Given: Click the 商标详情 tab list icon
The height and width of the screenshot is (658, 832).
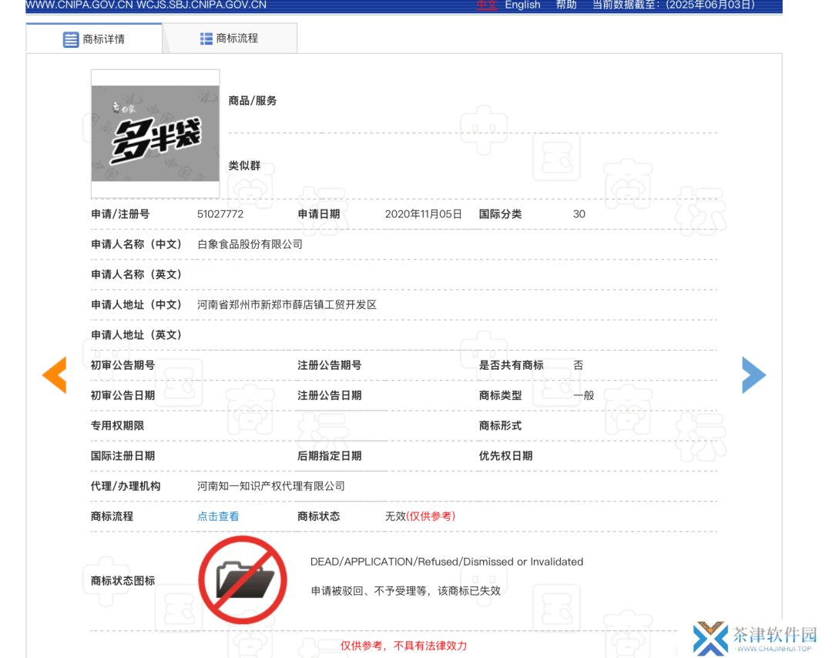Looking at the screenshot, I should [x=71, y=39].
